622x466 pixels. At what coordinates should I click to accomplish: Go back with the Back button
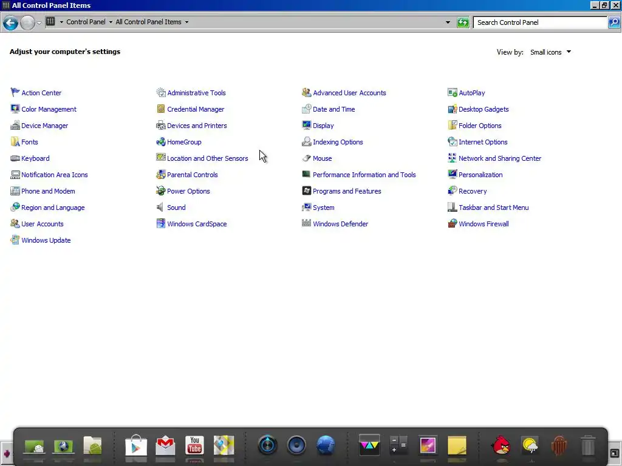click(11, 22)
